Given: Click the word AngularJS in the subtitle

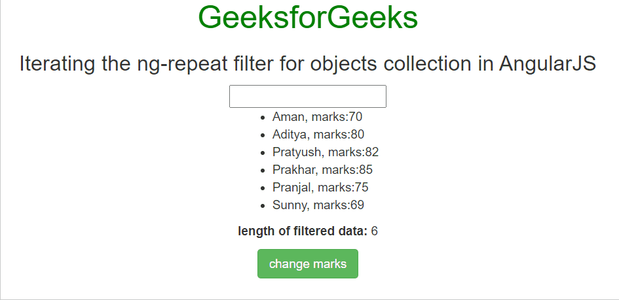Looking at the screenshot, I should click(x=548, y=64).
